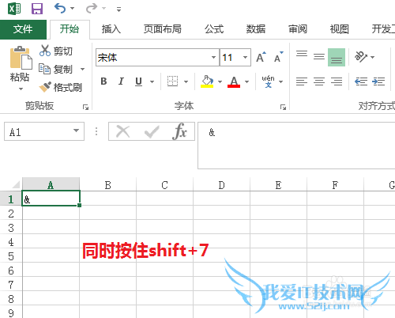Open the 数据 (Data) tab
395x318 pixels.
[x=256, y=29]
